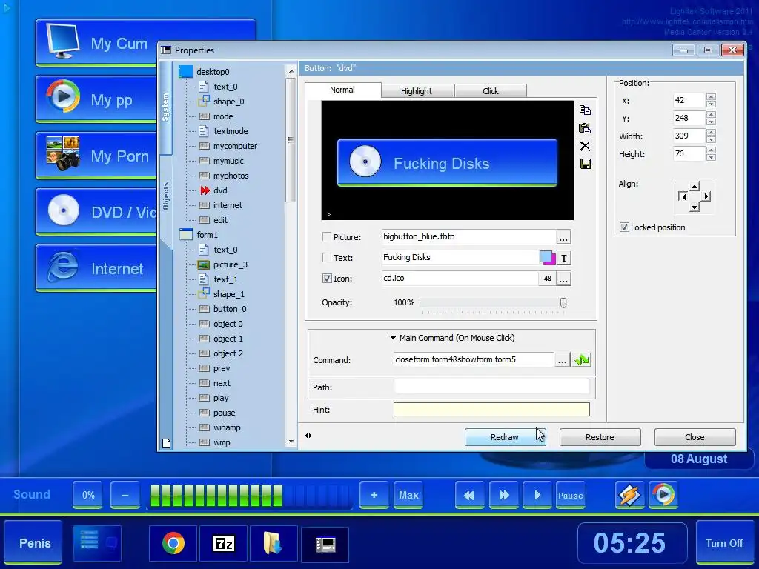
Task: Click the Path input field
Action: tap(491, 387)
